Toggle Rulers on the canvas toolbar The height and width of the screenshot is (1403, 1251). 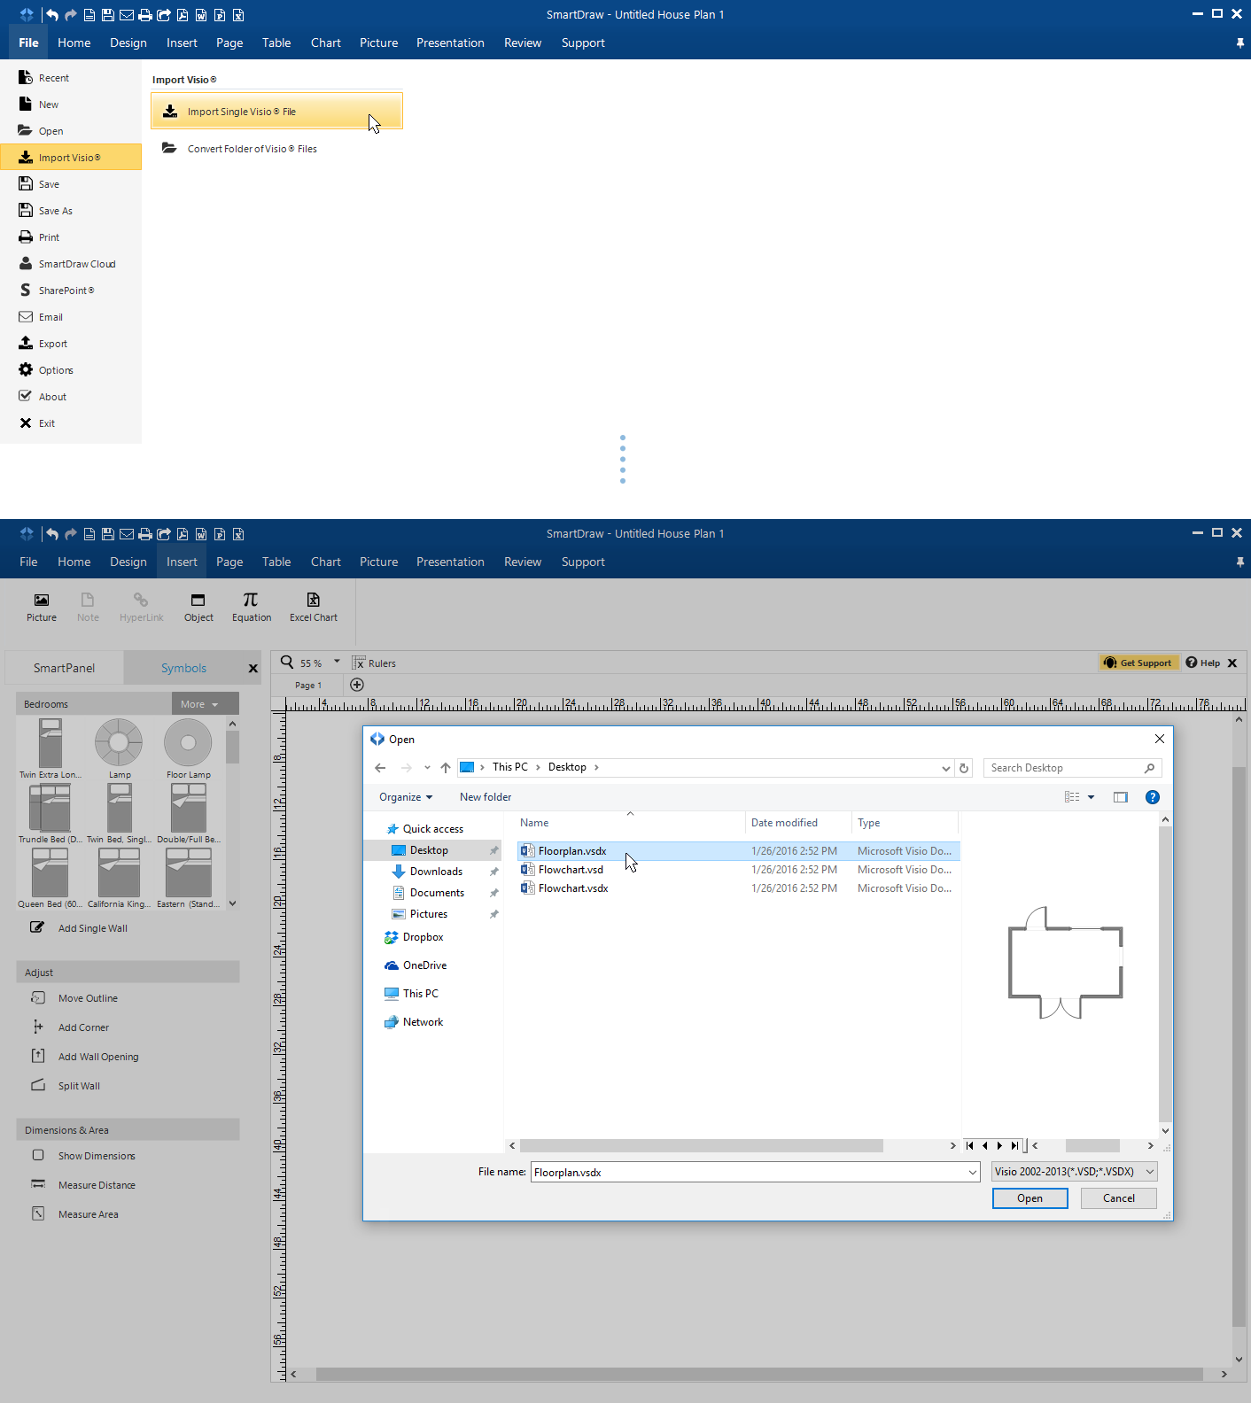374,663
